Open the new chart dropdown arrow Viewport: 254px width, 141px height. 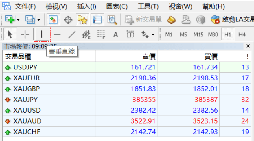(x=18, y=20)
